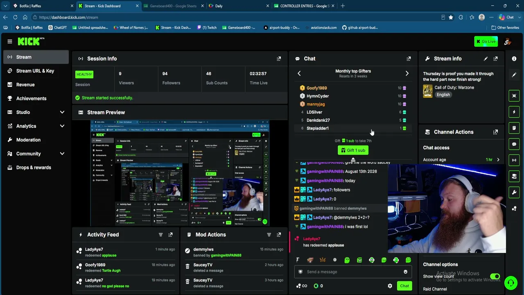Click the Send a message input field
The image size is (524, 295).
pos(353,272)
